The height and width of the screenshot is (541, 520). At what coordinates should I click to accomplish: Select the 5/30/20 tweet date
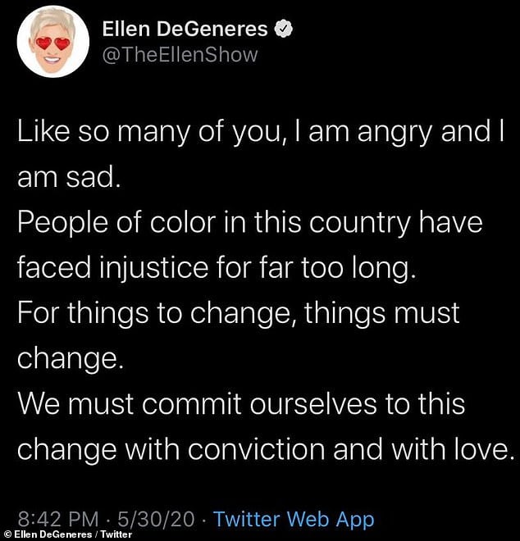[x=156, y=519]
